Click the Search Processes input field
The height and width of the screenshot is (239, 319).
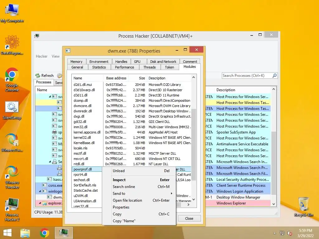point(247,76)
